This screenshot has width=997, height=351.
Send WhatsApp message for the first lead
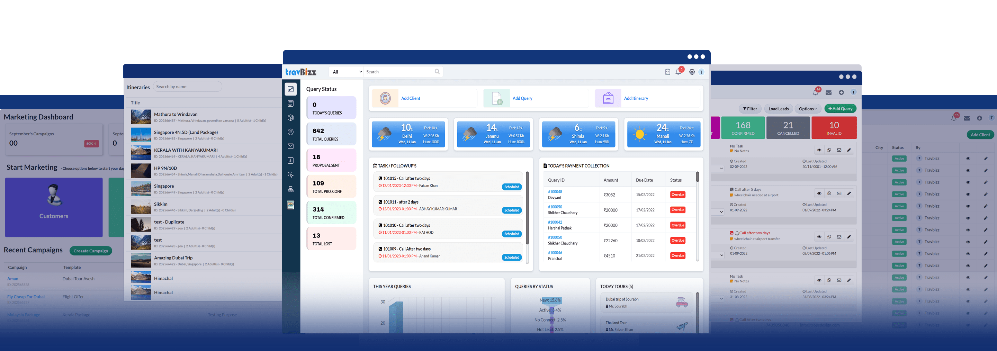[829, 150]
